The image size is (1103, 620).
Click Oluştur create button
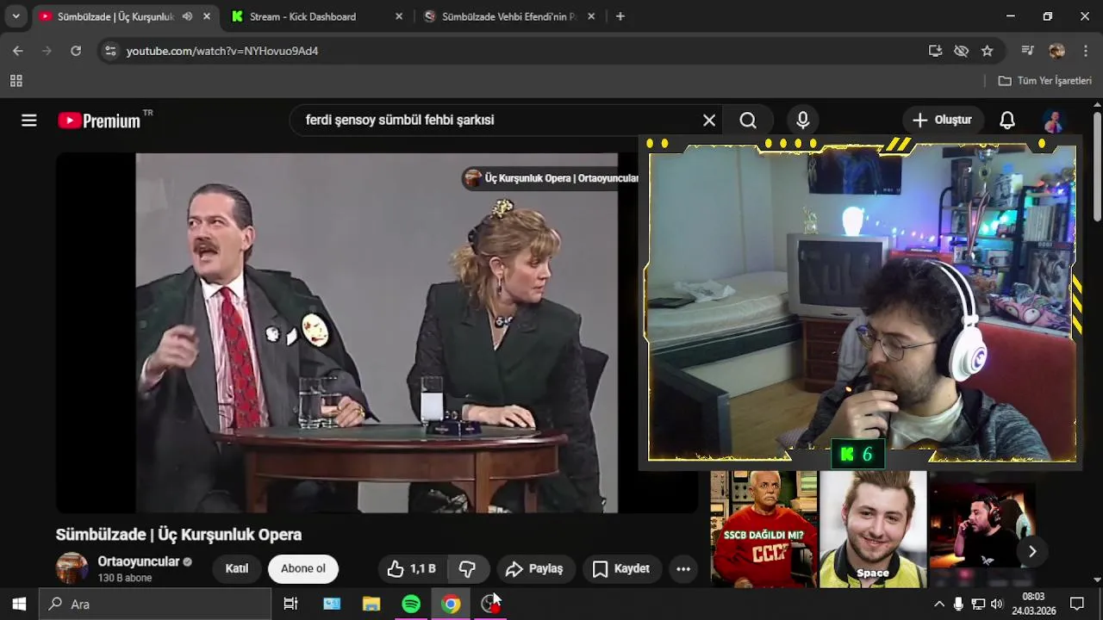pos(942,121)
